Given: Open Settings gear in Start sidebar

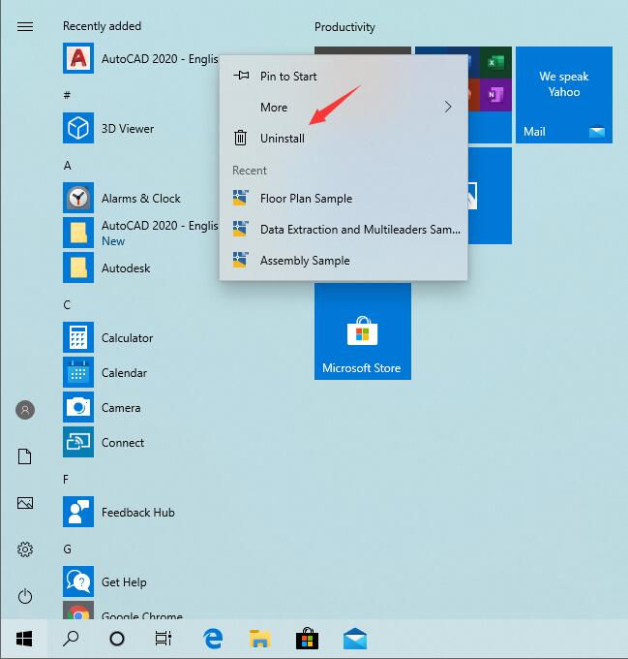Looking at the screenshot, I should (25, 549).
